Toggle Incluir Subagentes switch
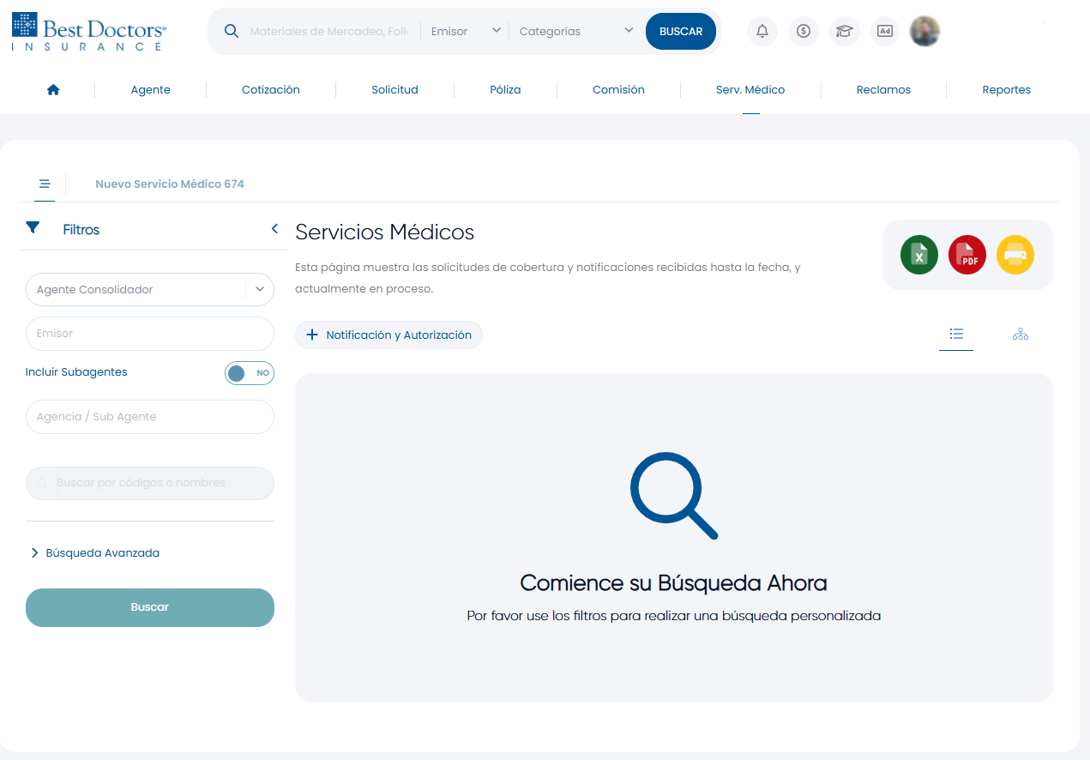1090x760 pixels. [x=249, y=373]
